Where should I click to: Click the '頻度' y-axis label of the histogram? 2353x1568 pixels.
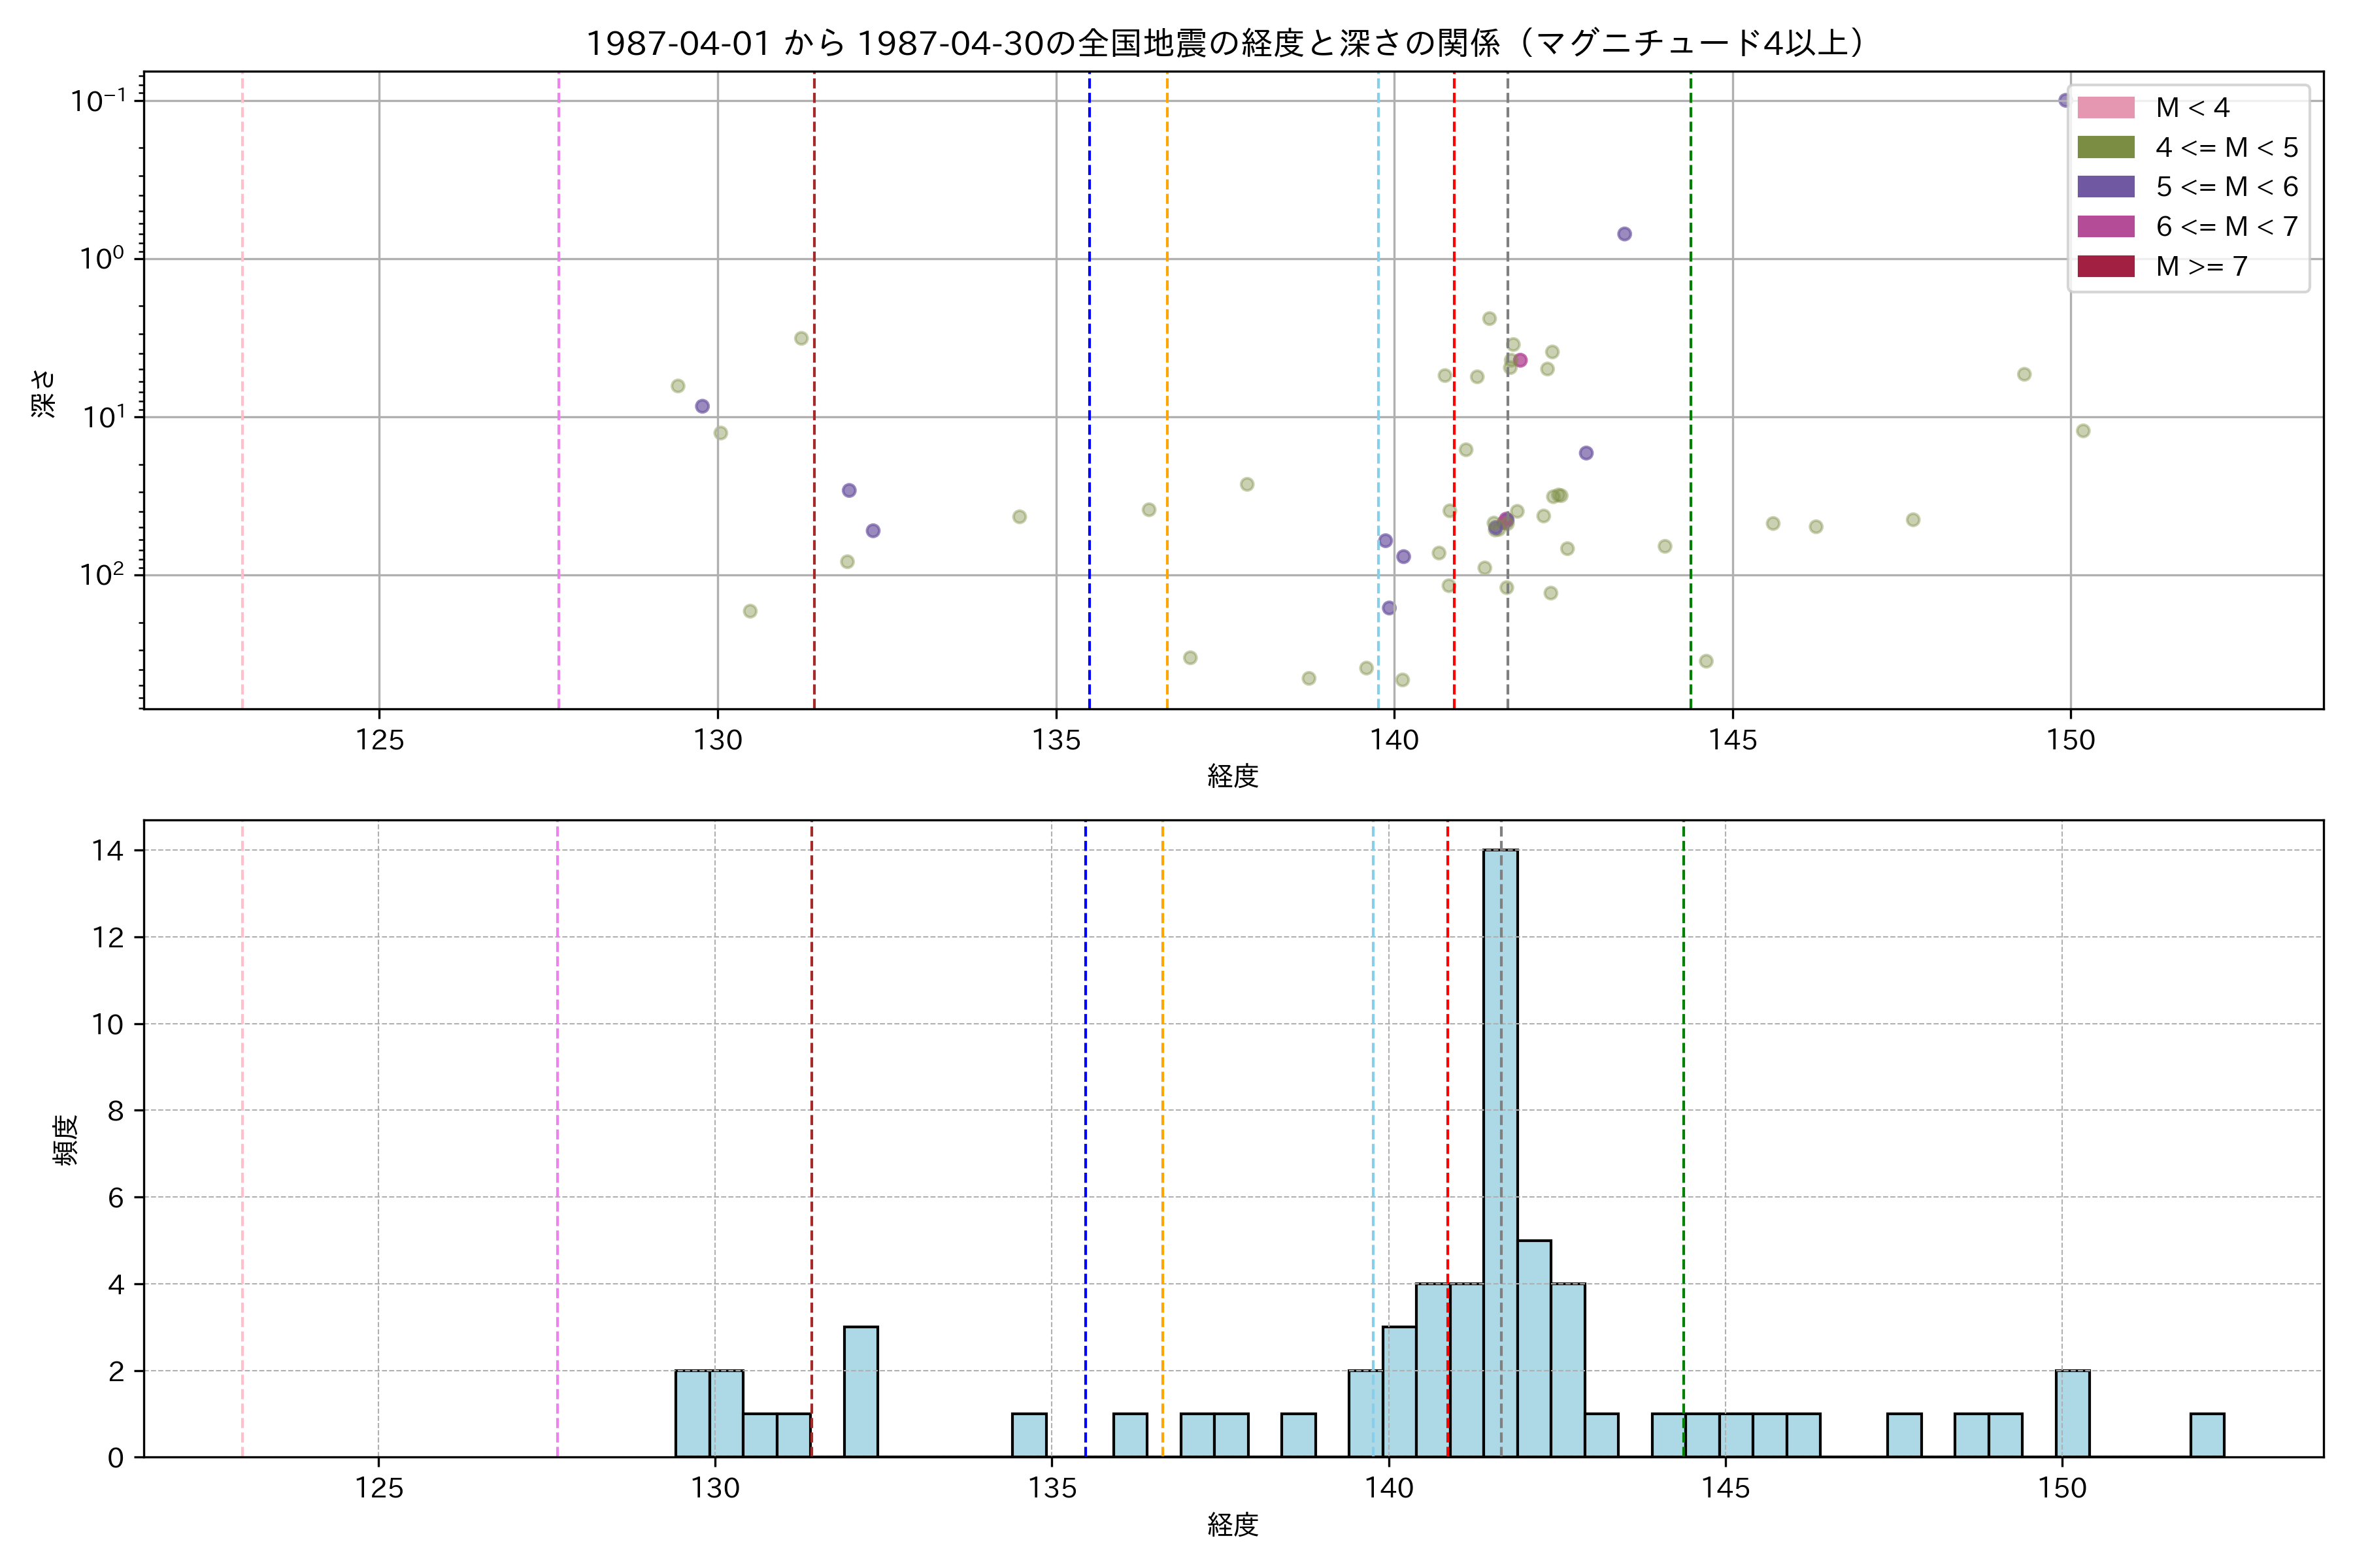66,1140
